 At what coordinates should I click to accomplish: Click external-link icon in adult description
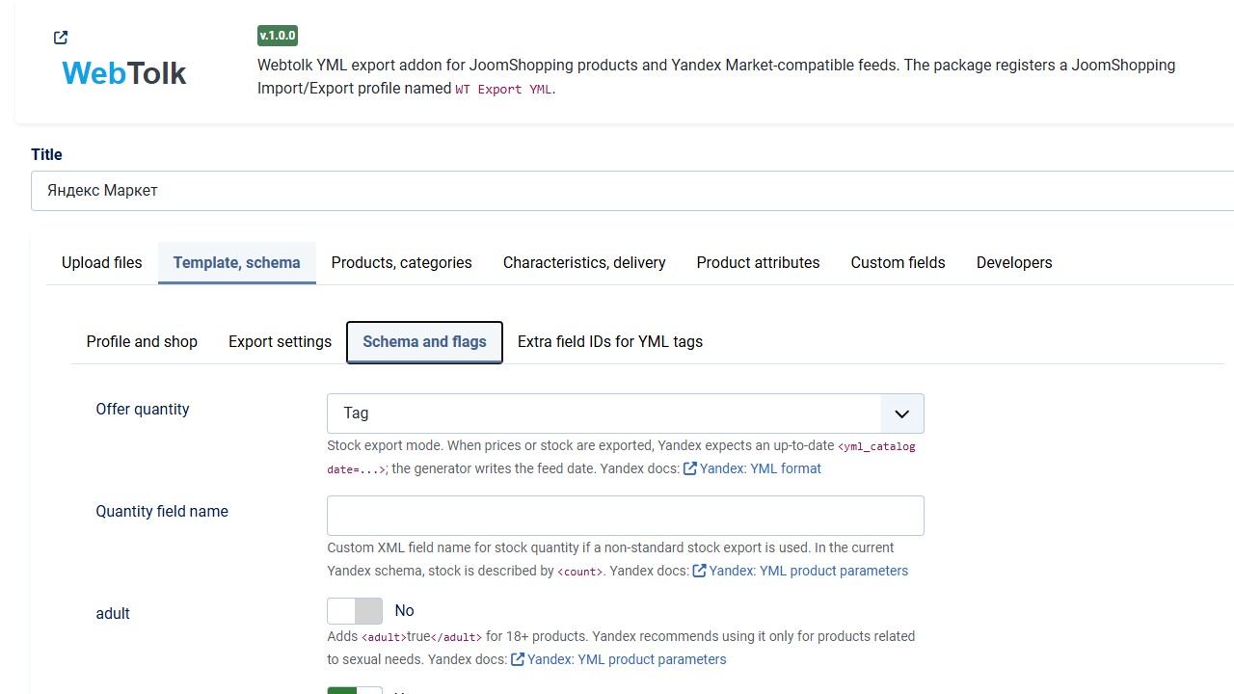pos(518,659)
